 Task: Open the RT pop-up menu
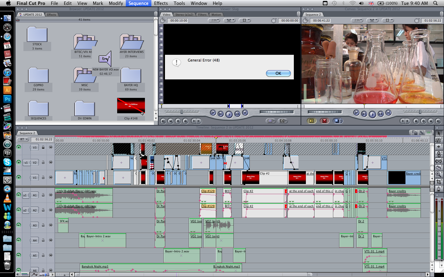[x=24, y=139]
